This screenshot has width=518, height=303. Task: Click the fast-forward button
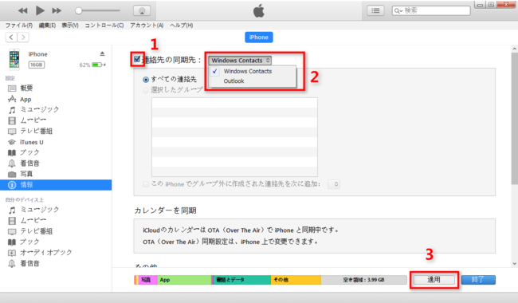pyautogui.click(x=57, y=10)
